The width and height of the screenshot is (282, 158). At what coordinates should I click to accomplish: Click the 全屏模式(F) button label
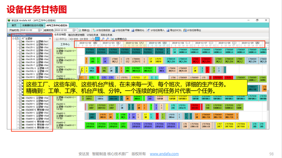pos(121,39)
